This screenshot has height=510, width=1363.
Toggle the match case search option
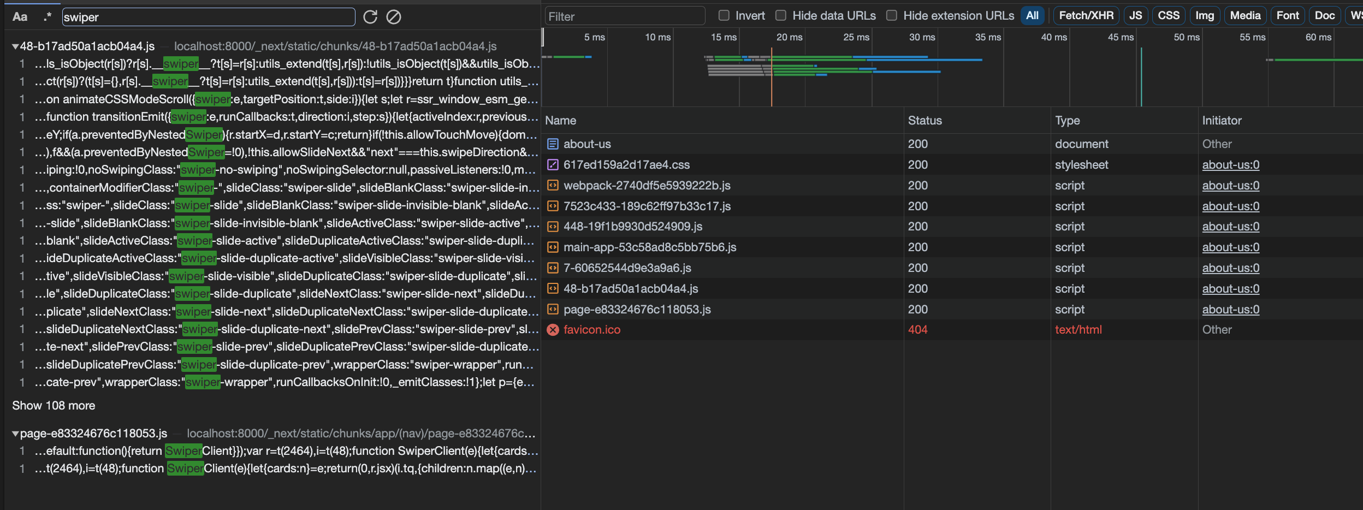point(20,16)
